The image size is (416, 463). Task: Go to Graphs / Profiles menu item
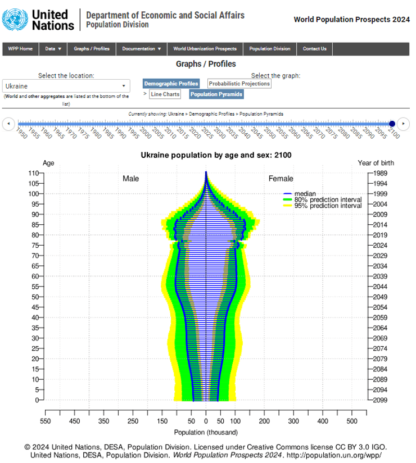[x=92, y=49]
